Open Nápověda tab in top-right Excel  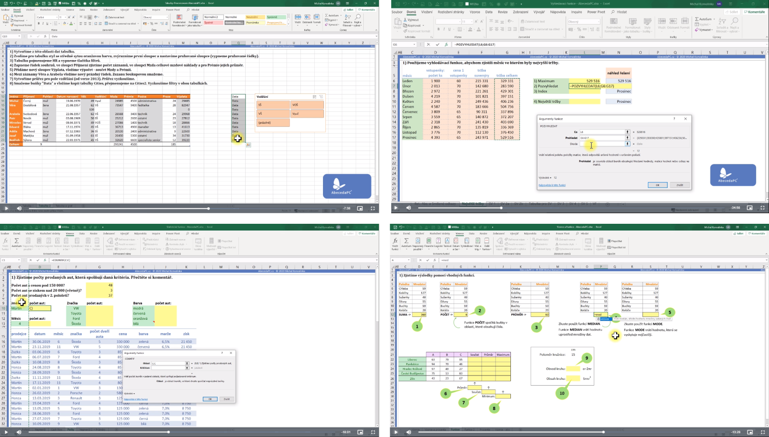(558, 12)
